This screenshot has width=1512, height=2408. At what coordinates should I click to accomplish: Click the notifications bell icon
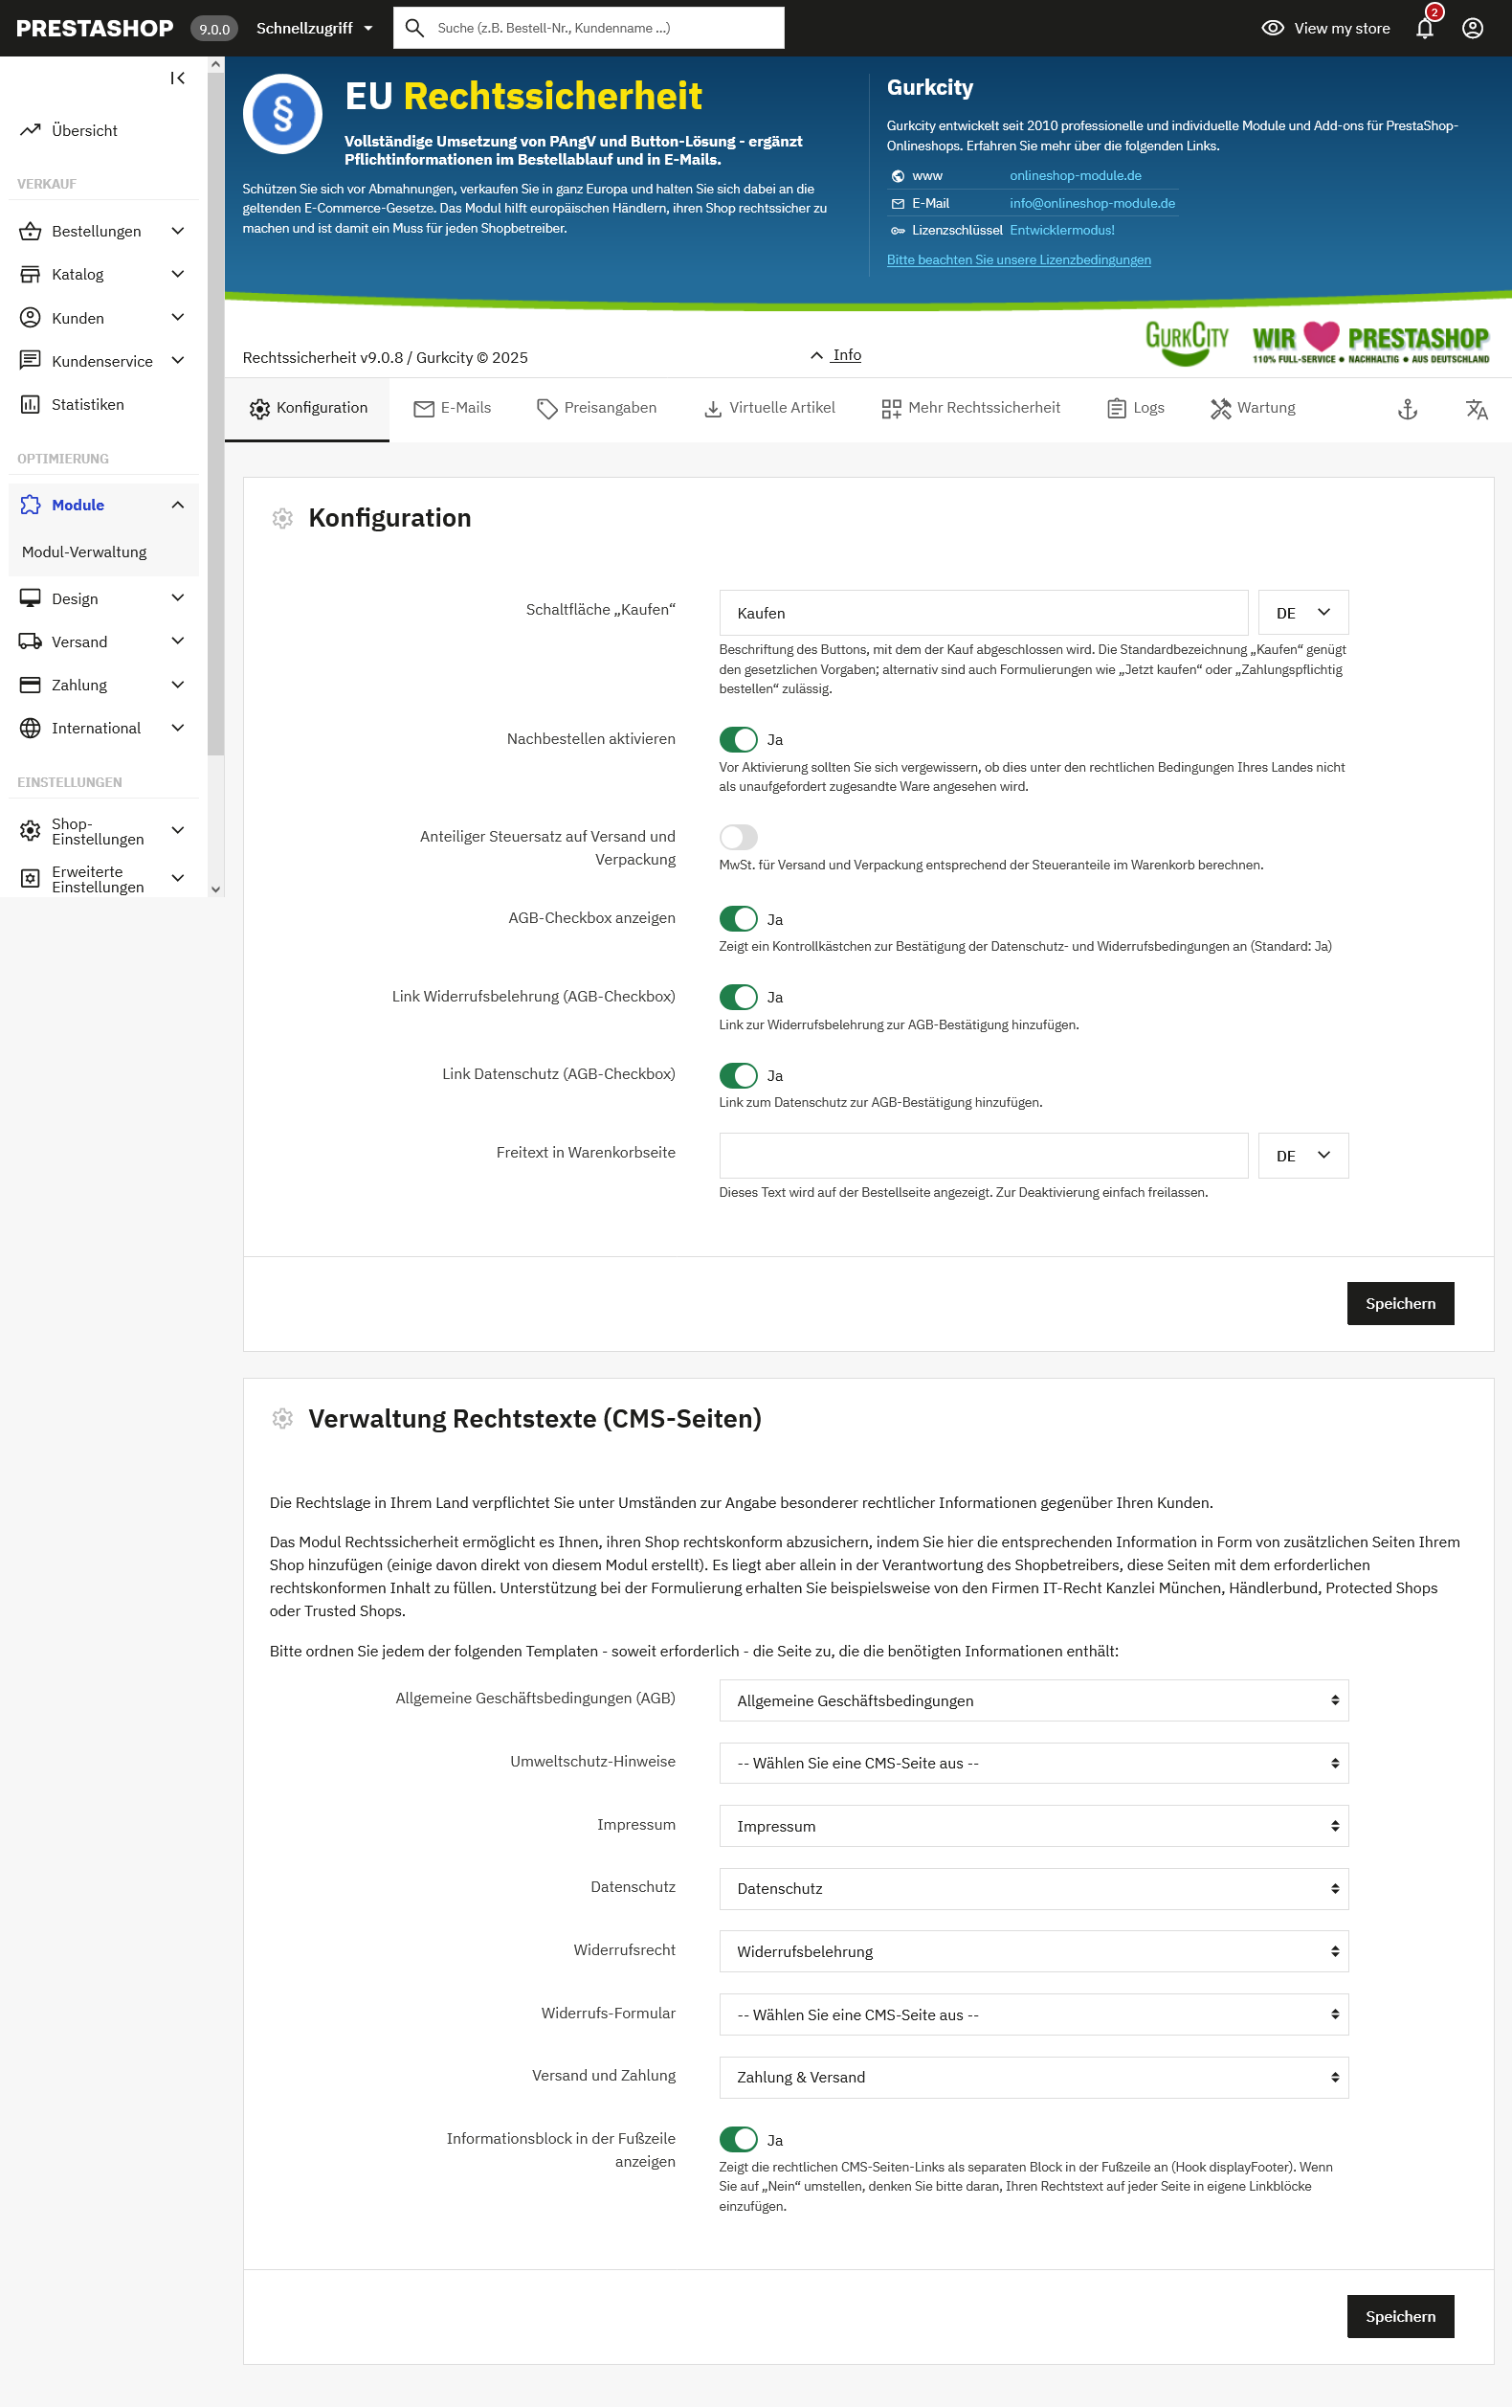1424,28
